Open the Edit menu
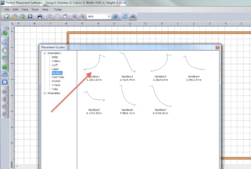Viewport: 251px width, 169px height. pos(15,9)
